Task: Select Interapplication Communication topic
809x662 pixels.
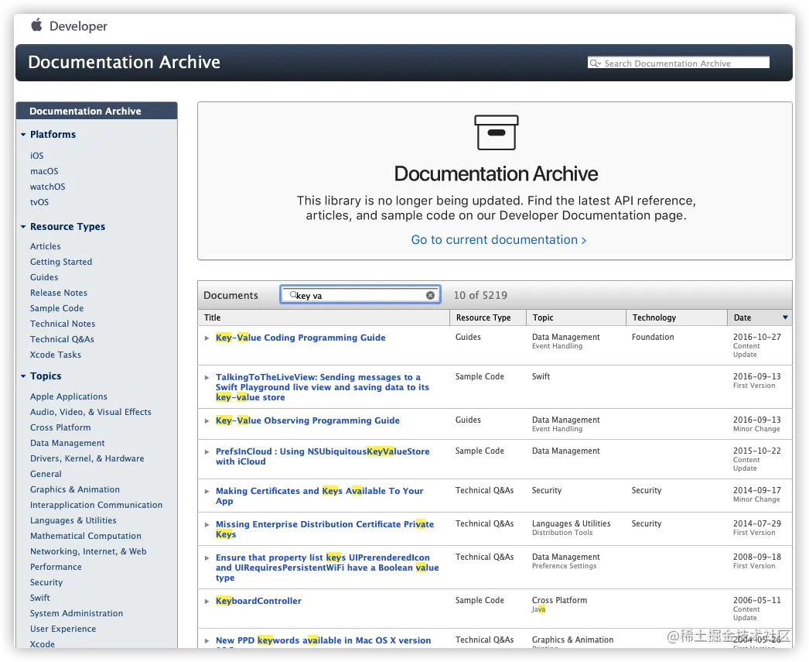Action: point(96,505)
